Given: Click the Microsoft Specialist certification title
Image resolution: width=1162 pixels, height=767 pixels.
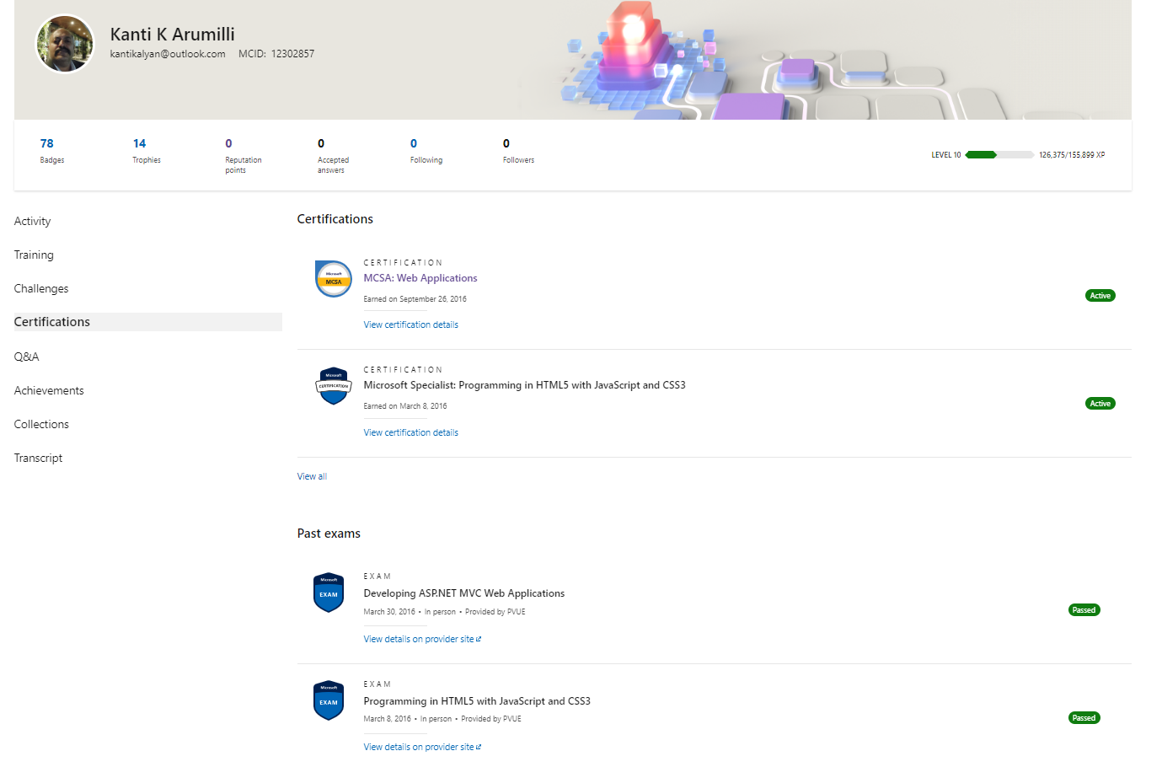Looking at the screenshot, I should point(524,385).
